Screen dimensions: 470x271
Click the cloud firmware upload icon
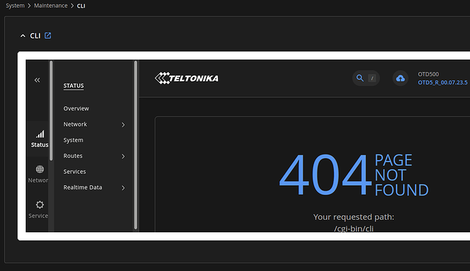pos(401,78)
